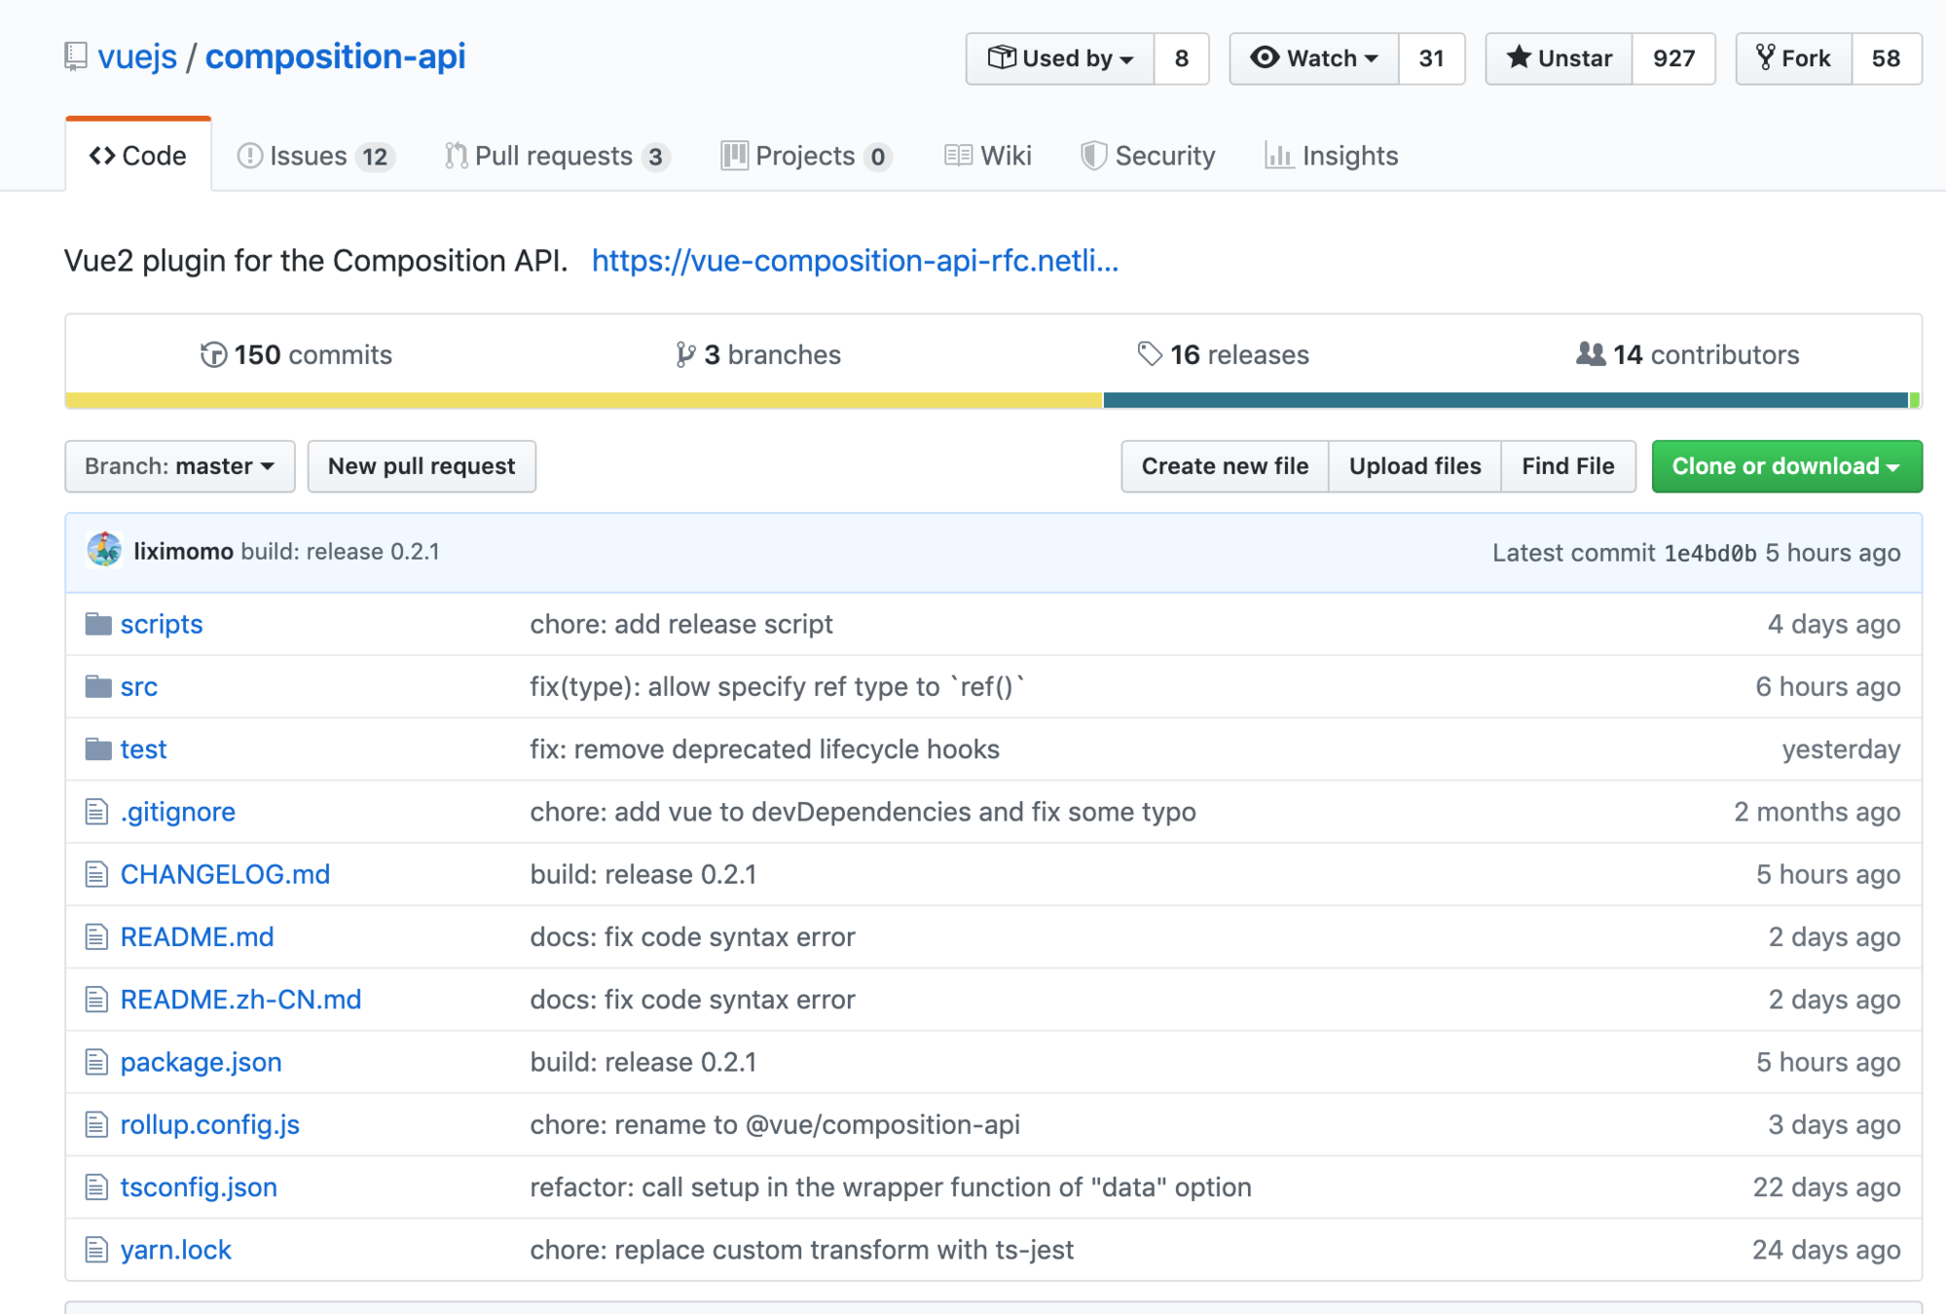Click the commits history clock icon
The height and width of the screenshot is (1314, 1946).
(x=213, y=355)
